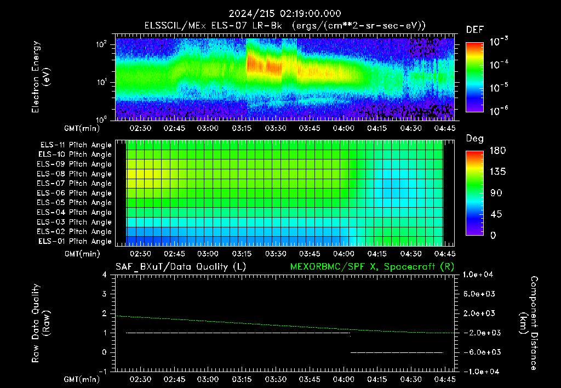Image resolution: width=561 pixels, height=388 pixels.
Task: Click the Deg color bar label
Action: click(475, 139)
